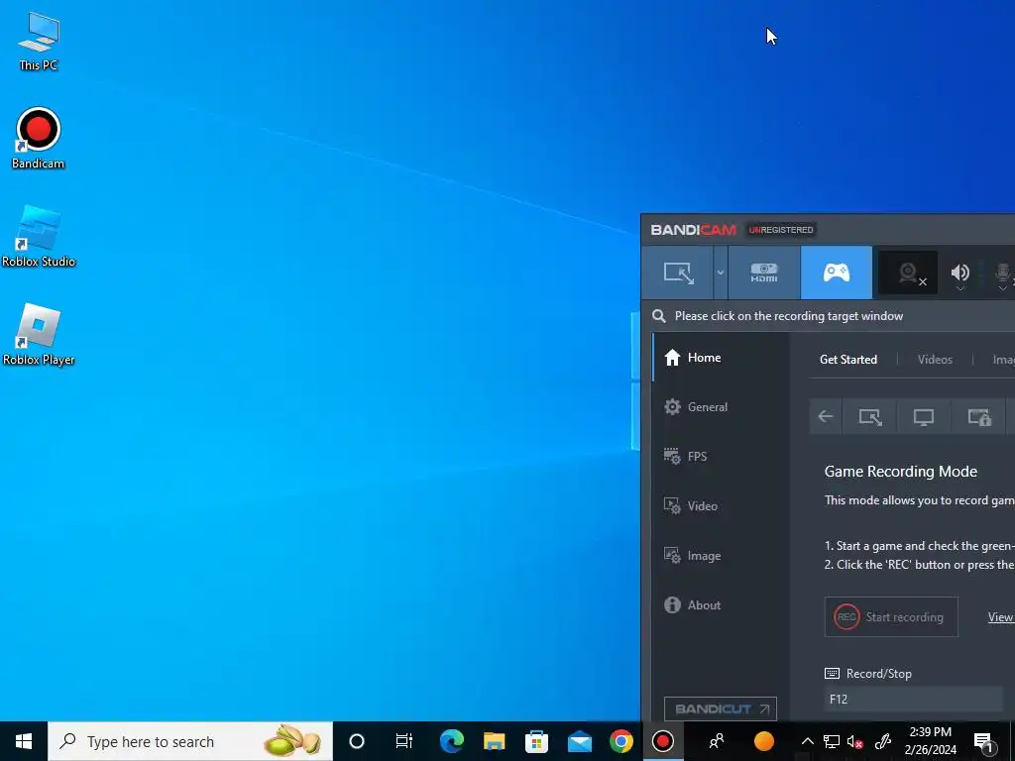Switch to HDMI device recording mode
Image resolution: width=1015 pixels, height=761 pixels.
click(x=764, y=272)
